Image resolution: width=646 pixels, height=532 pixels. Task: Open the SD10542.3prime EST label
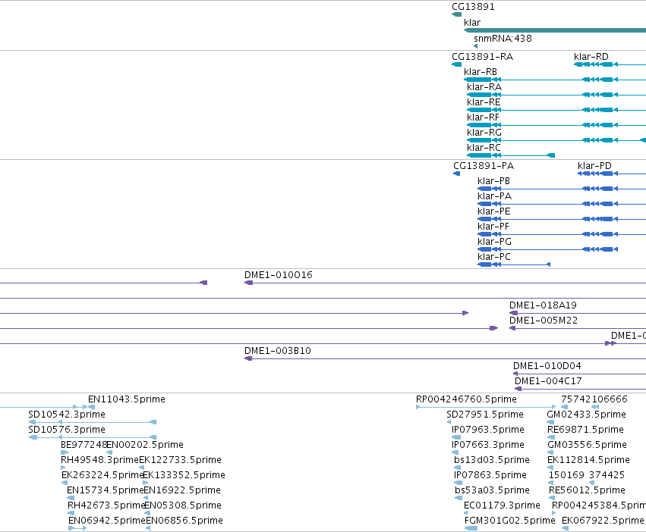(67, 415)
